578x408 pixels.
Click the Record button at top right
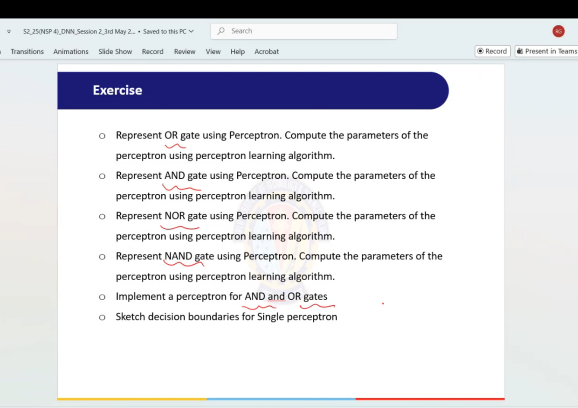coord(492,51)
